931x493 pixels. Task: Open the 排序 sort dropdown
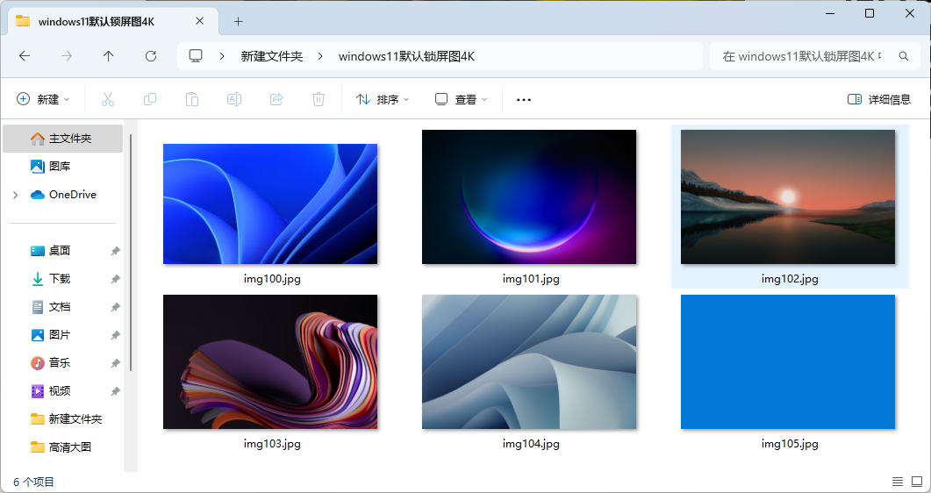pyautogui.click(x=383, y=99)
